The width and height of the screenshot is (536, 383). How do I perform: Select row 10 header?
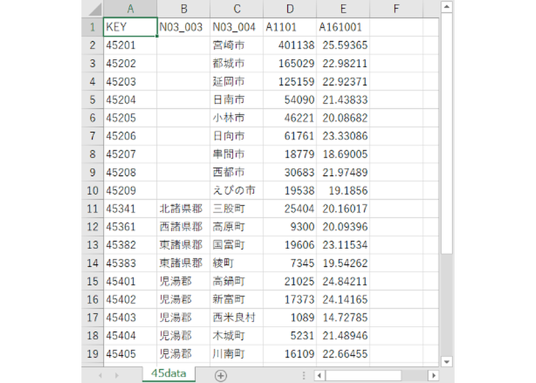(x=92, y=190)
